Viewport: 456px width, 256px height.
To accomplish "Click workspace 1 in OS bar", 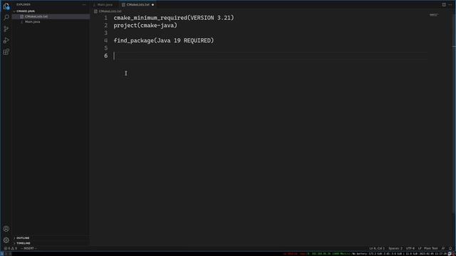I will 2,254.
